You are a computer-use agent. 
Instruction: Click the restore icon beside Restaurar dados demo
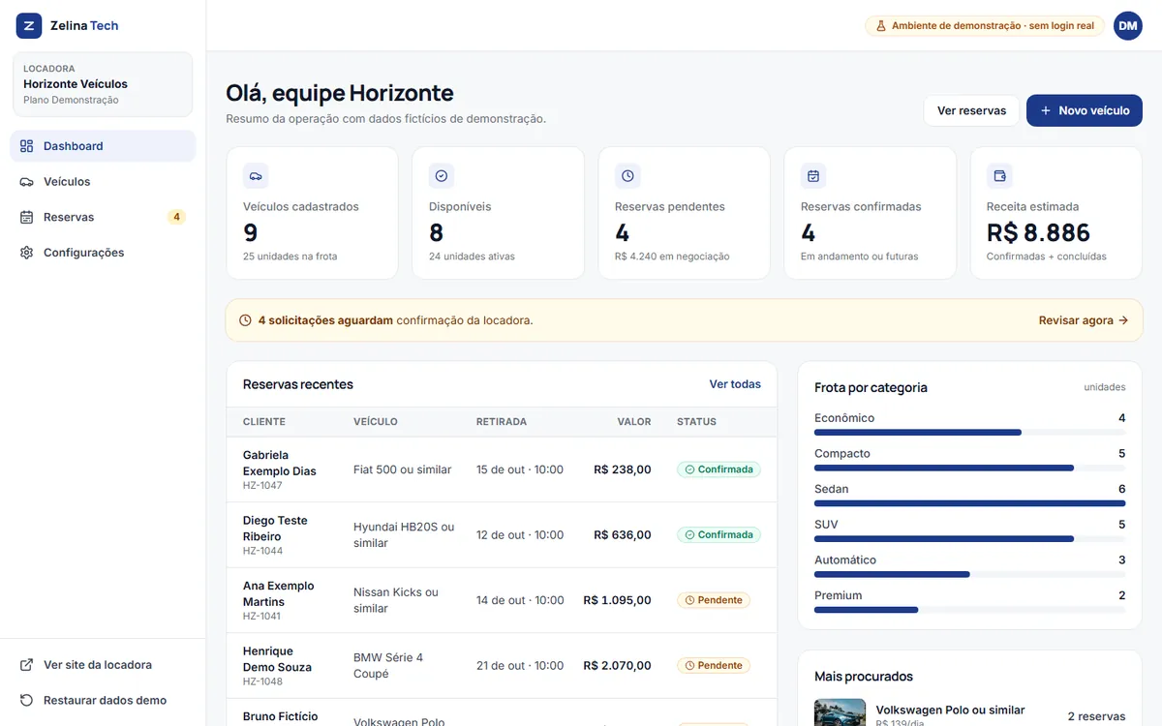27,700
